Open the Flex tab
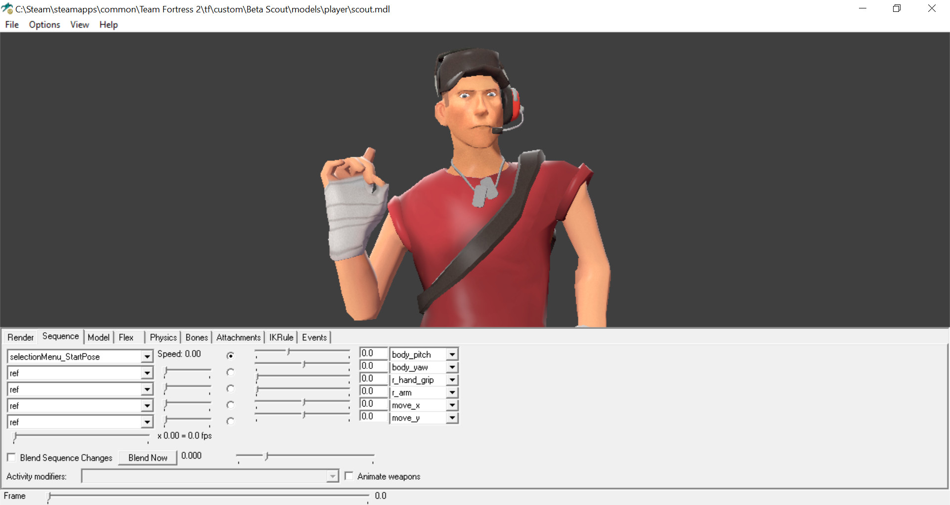Viewport: 950px width, 505px height. (x=125, y=337)
